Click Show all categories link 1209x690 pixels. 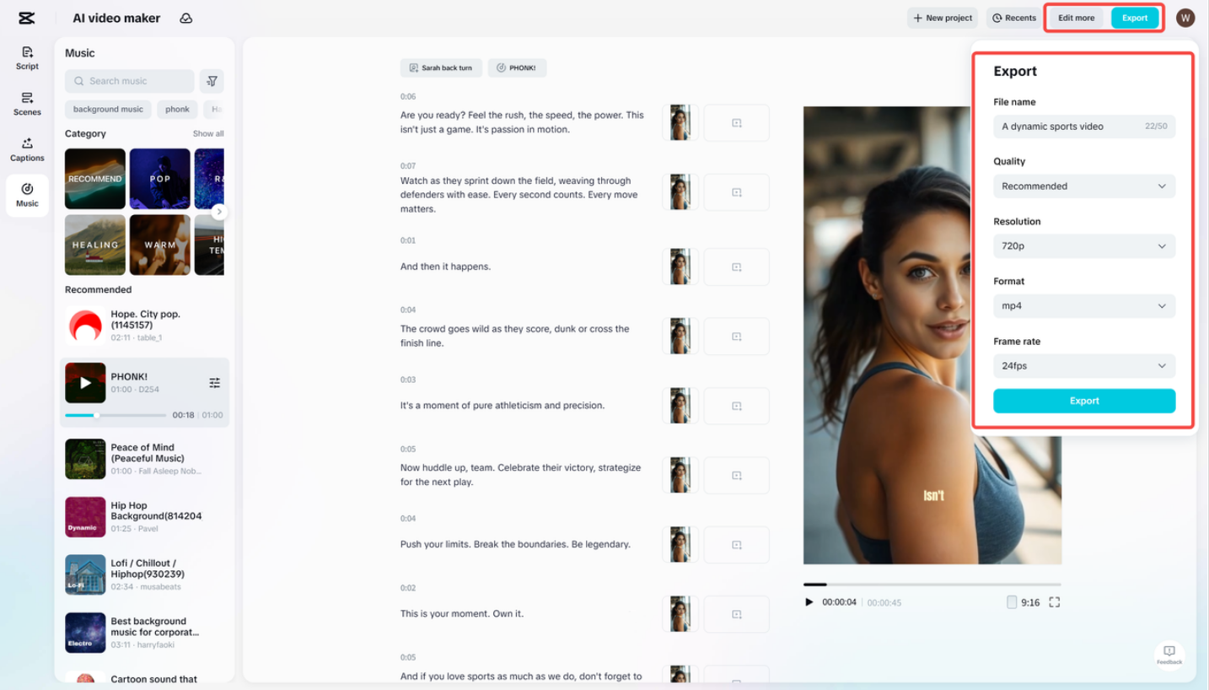[208, 133]
